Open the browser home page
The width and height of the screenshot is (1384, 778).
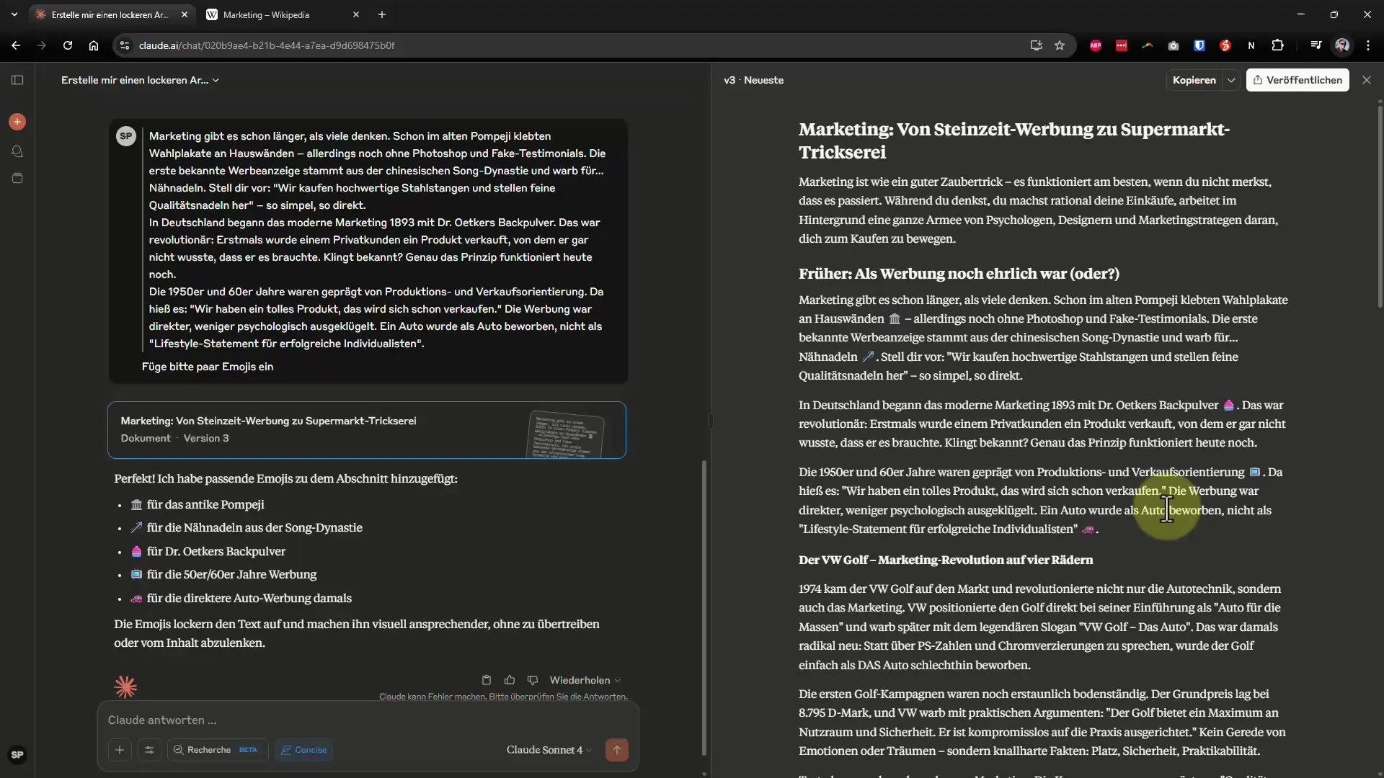click(94, 45)
